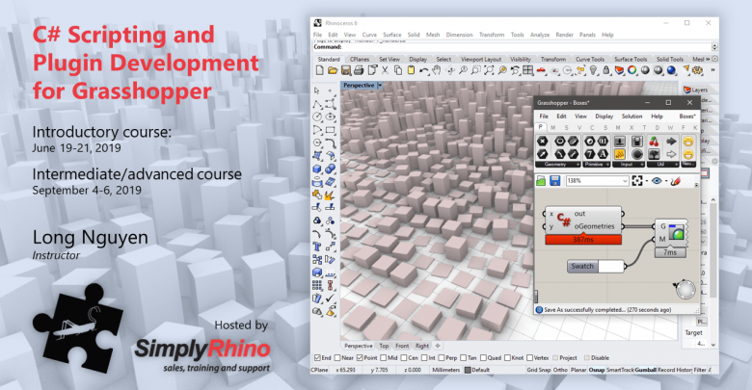The width and height of the screenshot is (752, 390).
Task: Open the Rhino File menu
Action: [317, 35]
